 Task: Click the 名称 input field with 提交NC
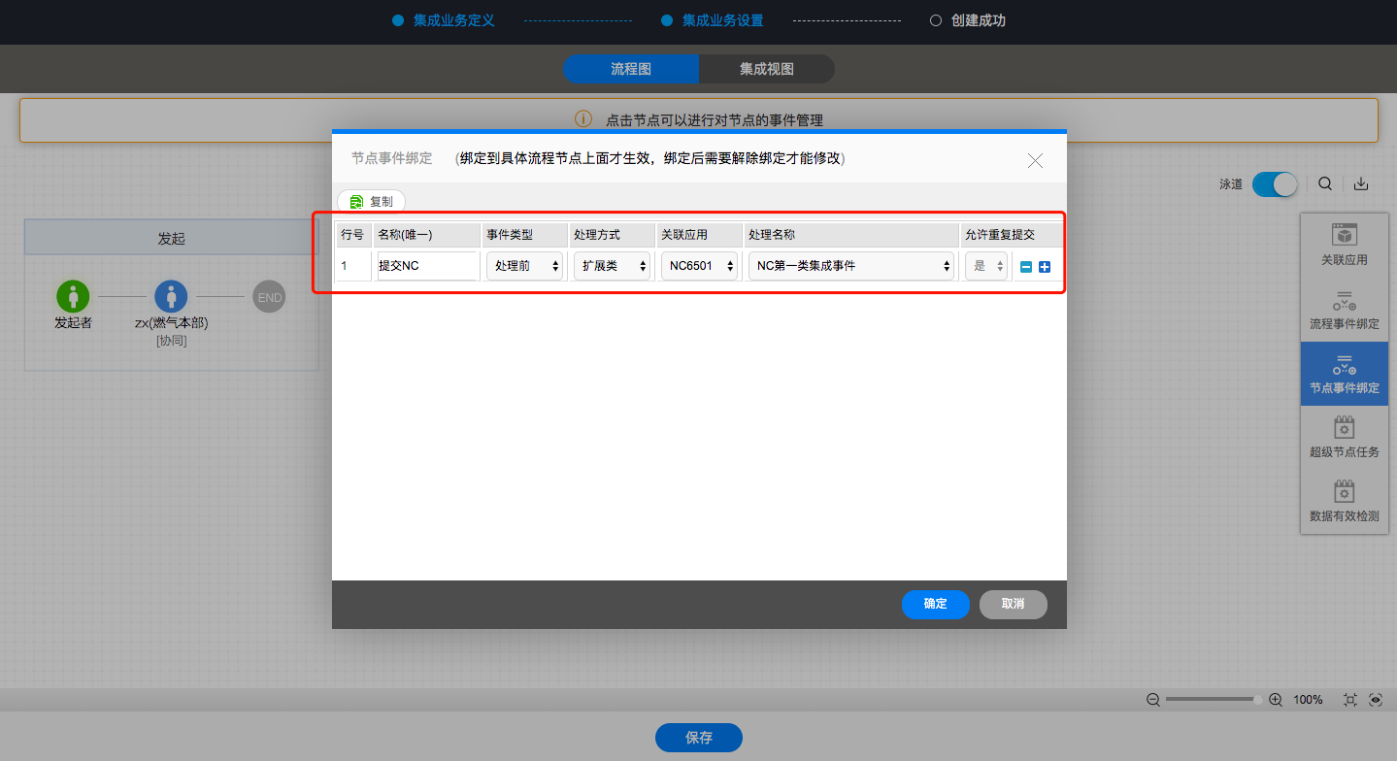[x=427, y=266]
